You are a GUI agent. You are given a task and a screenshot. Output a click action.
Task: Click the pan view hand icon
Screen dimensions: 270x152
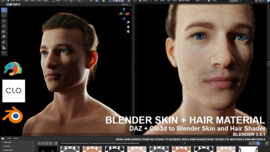point(128,27)
